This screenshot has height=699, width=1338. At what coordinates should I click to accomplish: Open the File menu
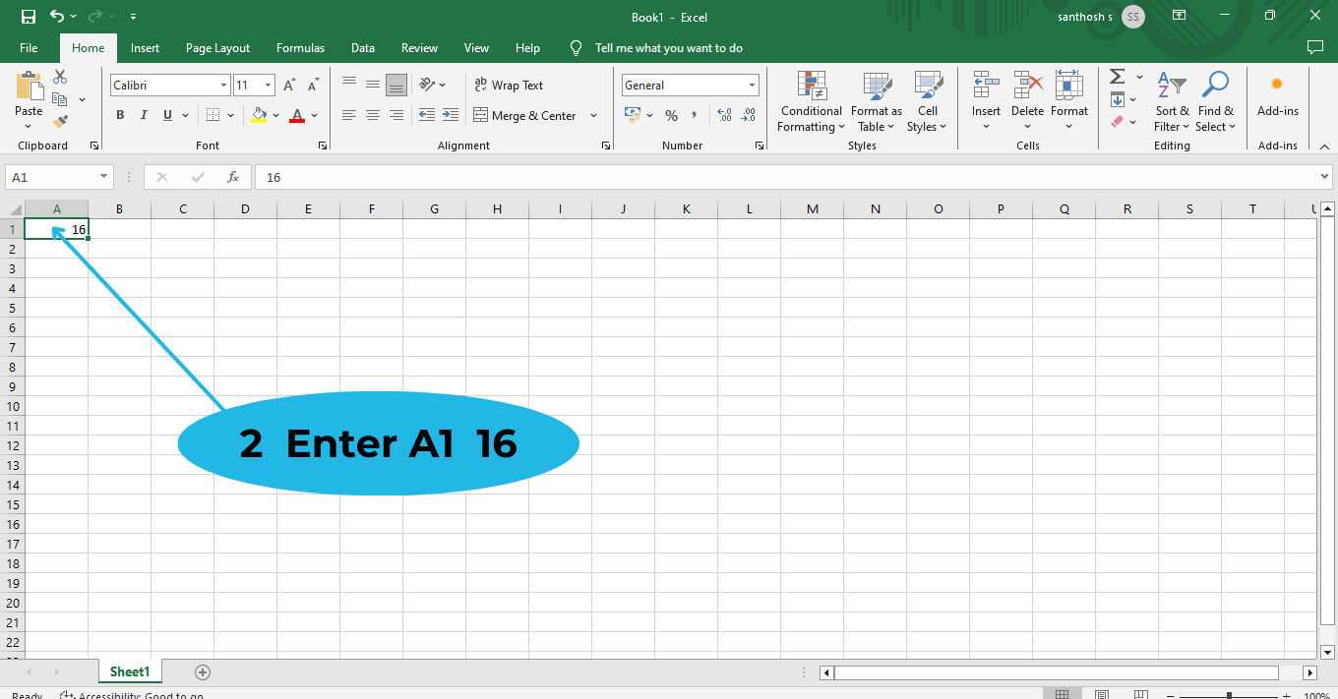29,47
